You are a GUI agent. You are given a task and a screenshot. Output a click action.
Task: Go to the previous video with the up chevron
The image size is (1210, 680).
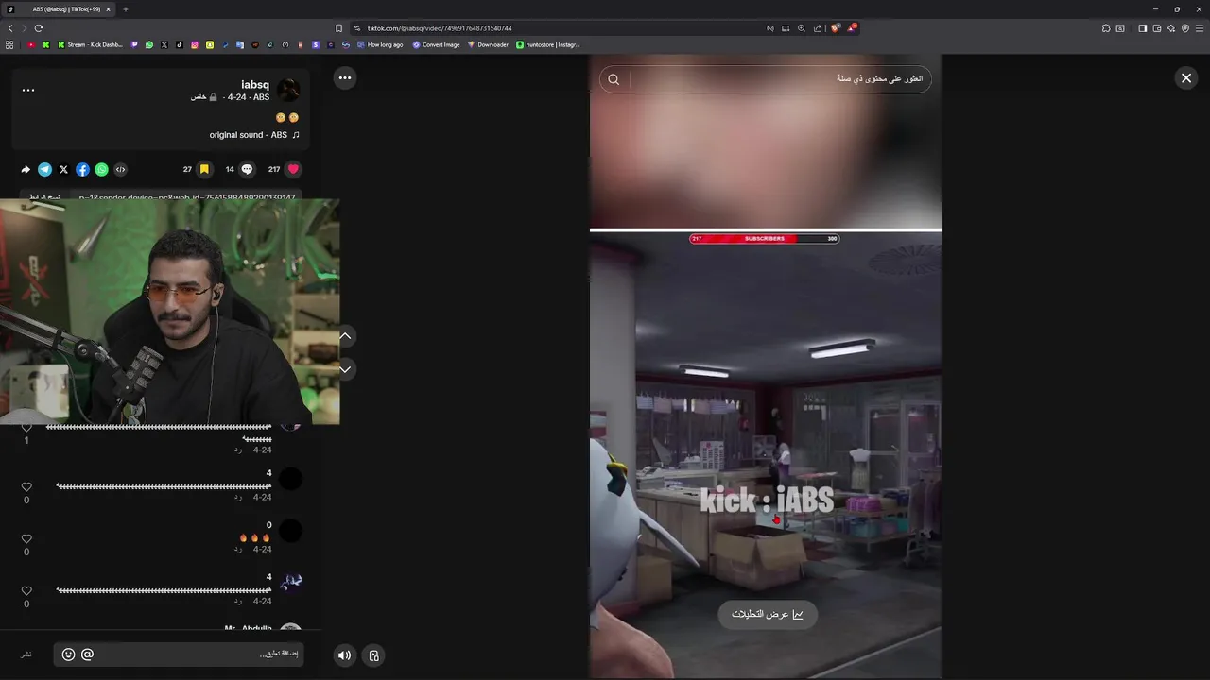[x=345, y=336]
